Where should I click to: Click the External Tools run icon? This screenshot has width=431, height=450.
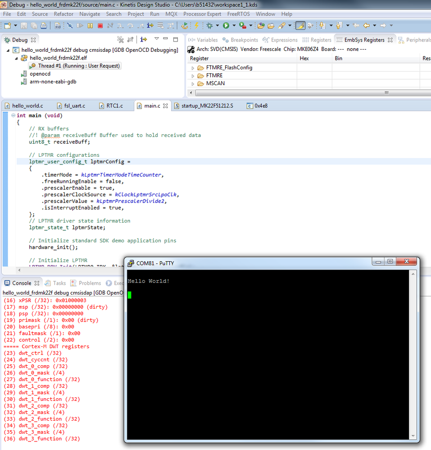pyautogui.click(x=242, y=26)
